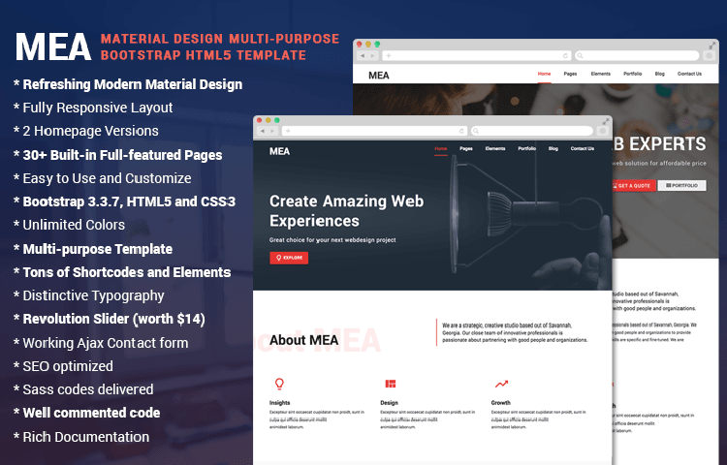727x465 pixels.
Task: Click "Revolution Slider (worth $14)" line
Action: [110, 319]
